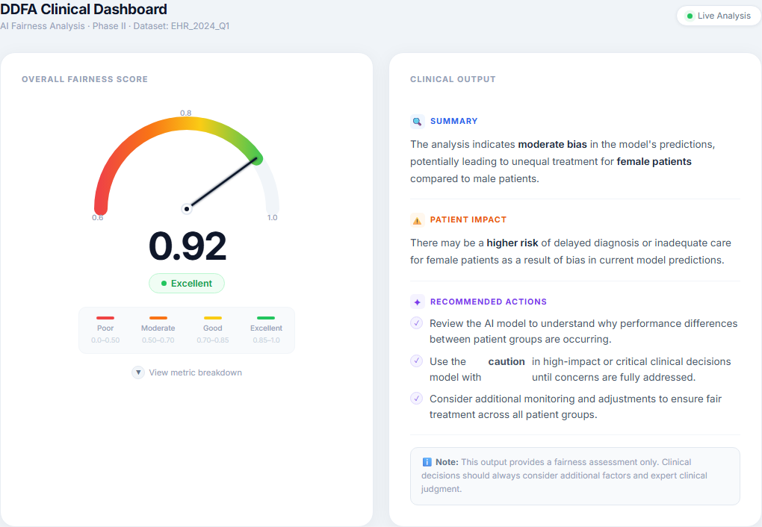Click the bold text moderate bias
The width and height of the screenshot is (762, 527).
pos(553,144)
